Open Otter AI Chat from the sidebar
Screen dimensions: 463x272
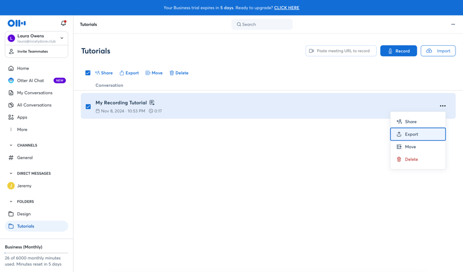(30, 80)
